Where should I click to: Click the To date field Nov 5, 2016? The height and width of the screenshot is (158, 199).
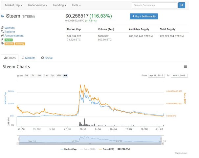(x=179, y=76)
